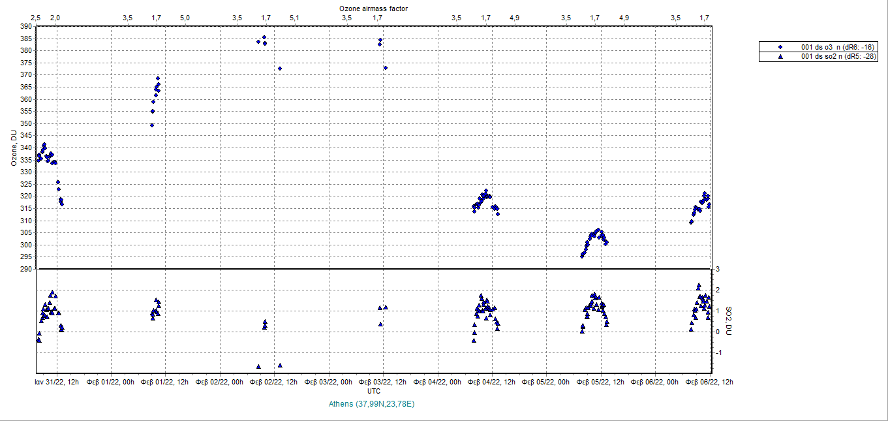Click the 'Φεβ 03/22, 00h' time axis tick

click(329, 382)
